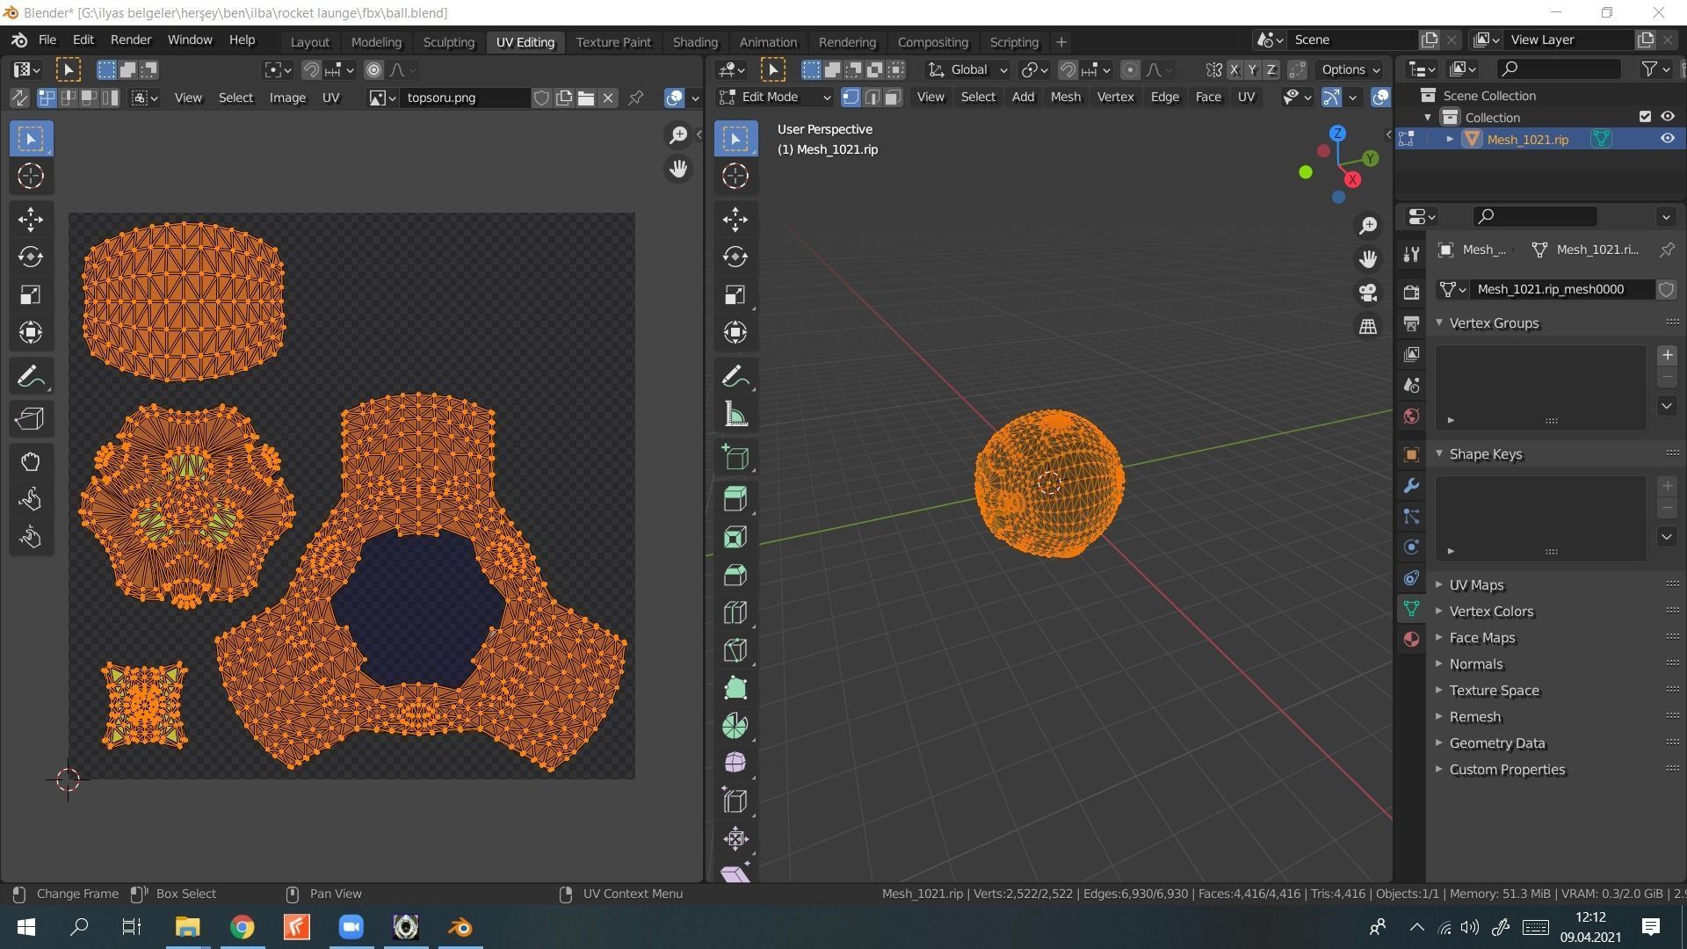Open the Material Properties tab
Image resolution: width=1687 pixels, height=949 pixels.
1411,640
